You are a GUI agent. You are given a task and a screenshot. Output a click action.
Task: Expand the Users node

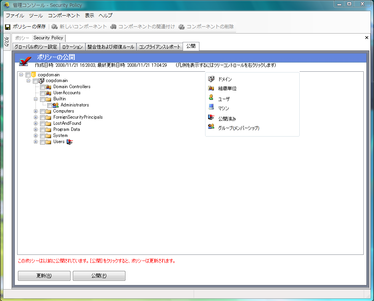[x=35, y=142]
